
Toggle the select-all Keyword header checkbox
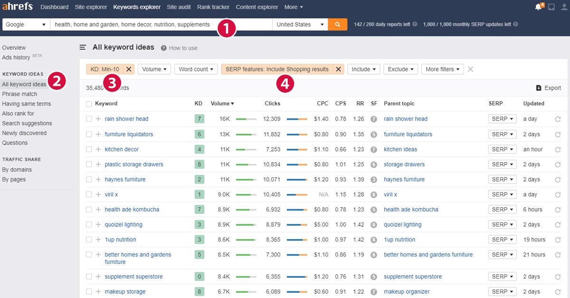[x=89, y=104]
